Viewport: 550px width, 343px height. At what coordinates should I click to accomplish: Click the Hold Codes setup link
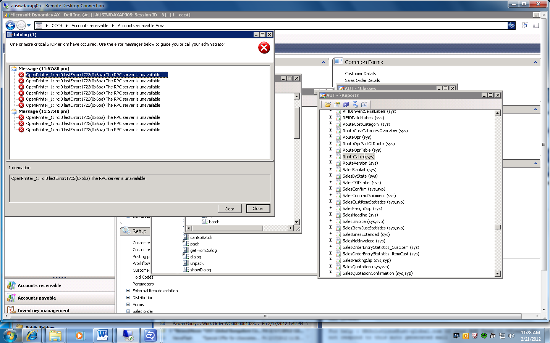click(143, 277)
